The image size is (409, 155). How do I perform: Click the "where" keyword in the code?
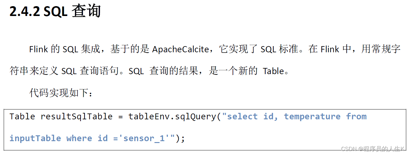pyautogui.click(x=79, y=138)
